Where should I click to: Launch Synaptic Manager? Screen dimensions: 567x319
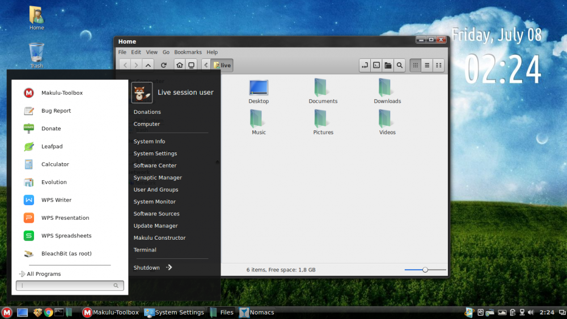[158, 178]
